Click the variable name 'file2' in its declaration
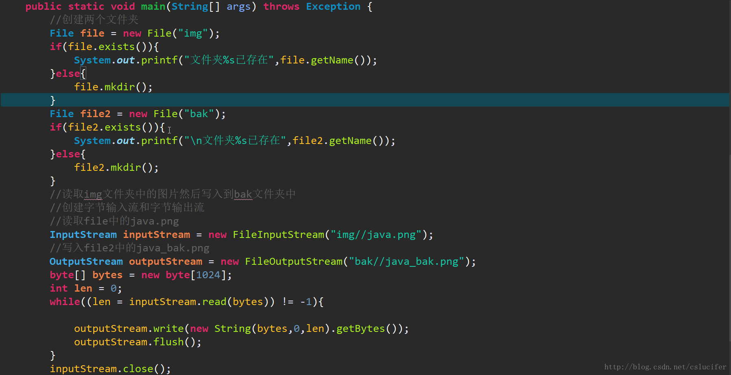This screenshot has width=731, height=375. (95, 114)
